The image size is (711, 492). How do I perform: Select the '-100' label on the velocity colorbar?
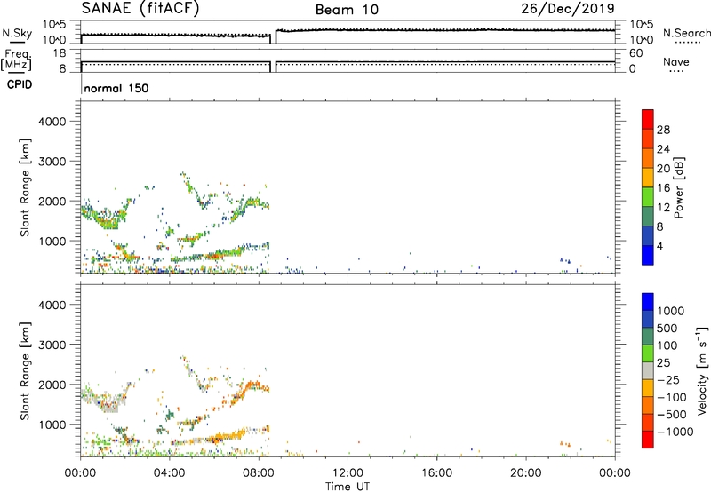(672, 397)
